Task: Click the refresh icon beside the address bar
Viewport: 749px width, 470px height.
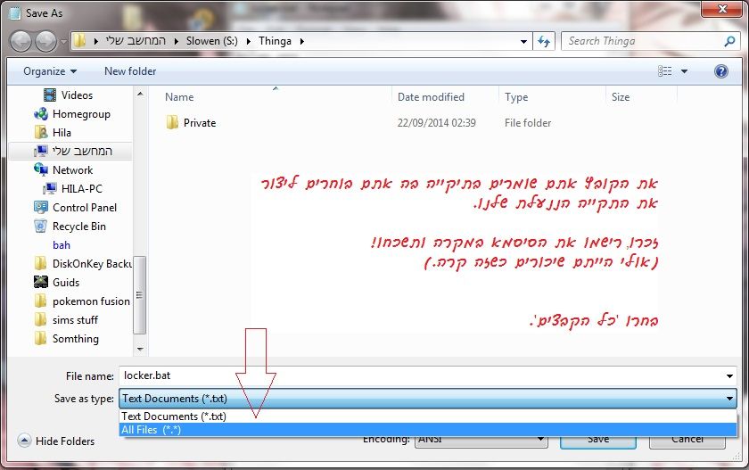Action: (x=544, y=42)
